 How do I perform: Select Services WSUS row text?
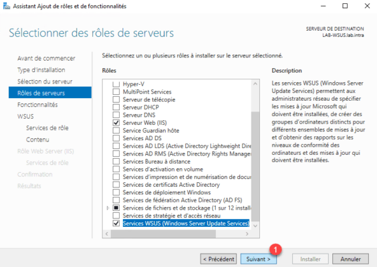186,224
